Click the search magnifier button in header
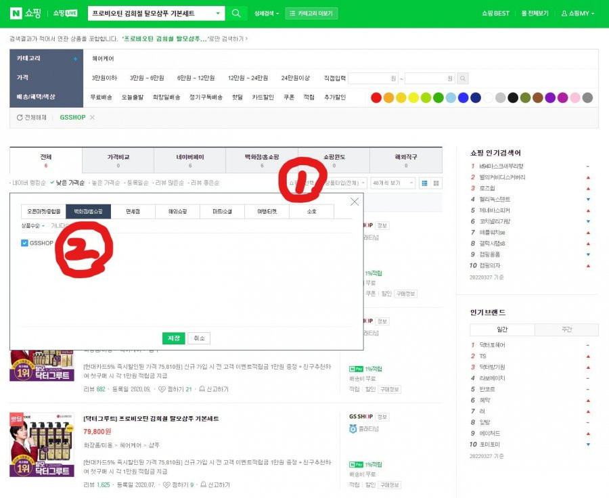 pyautogui.click(x=235, y=14)
